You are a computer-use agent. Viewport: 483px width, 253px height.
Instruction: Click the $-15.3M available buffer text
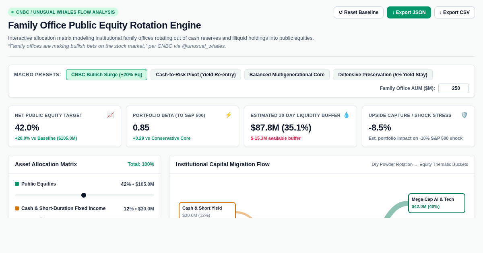click(x=276, y=138)
